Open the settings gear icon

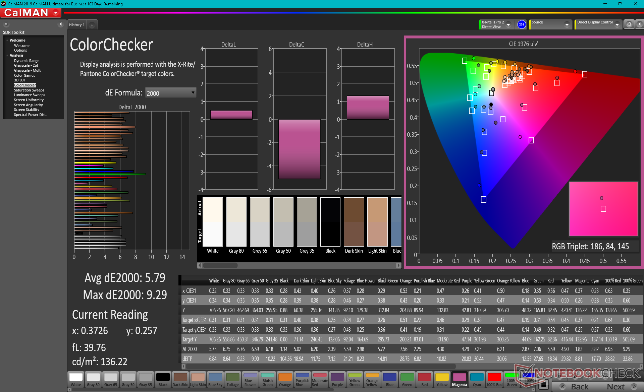click(x=629, y=24)
